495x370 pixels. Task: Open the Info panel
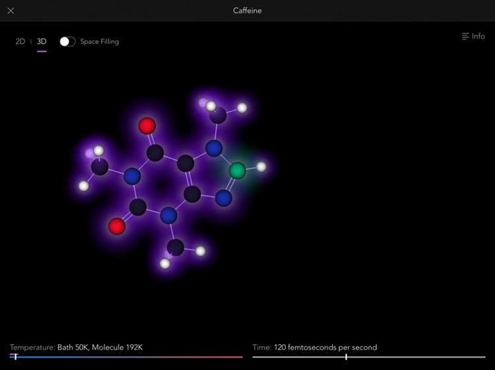point(473,36)
